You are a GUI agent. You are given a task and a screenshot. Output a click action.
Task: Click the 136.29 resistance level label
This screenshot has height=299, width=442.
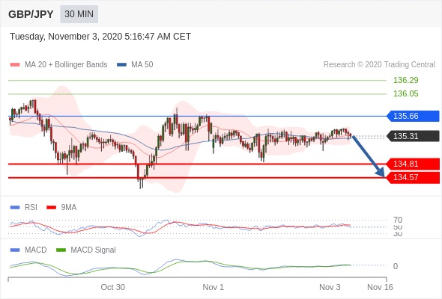click(405, 80)
